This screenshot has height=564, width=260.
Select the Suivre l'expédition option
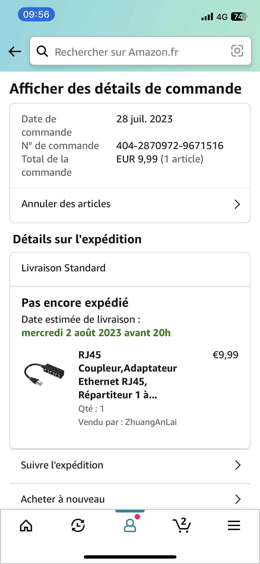(62, 465)
